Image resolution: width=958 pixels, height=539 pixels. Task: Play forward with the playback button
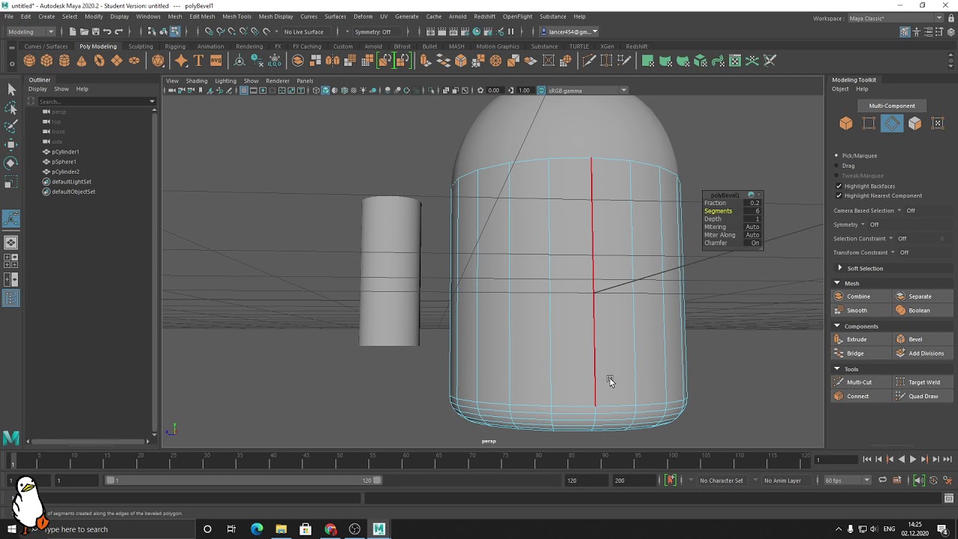click(x=912, y=460)
